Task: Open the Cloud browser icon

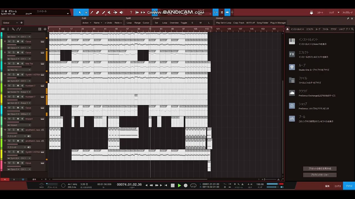Action: (x=292, y=93)
